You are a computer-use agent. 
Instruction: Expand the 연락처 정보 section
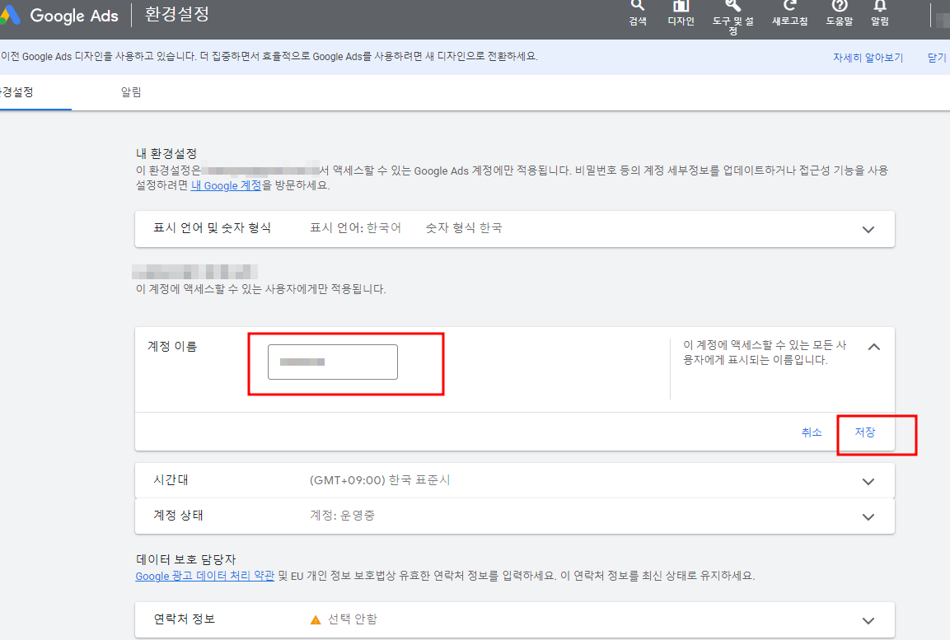[x=868, y=619]
